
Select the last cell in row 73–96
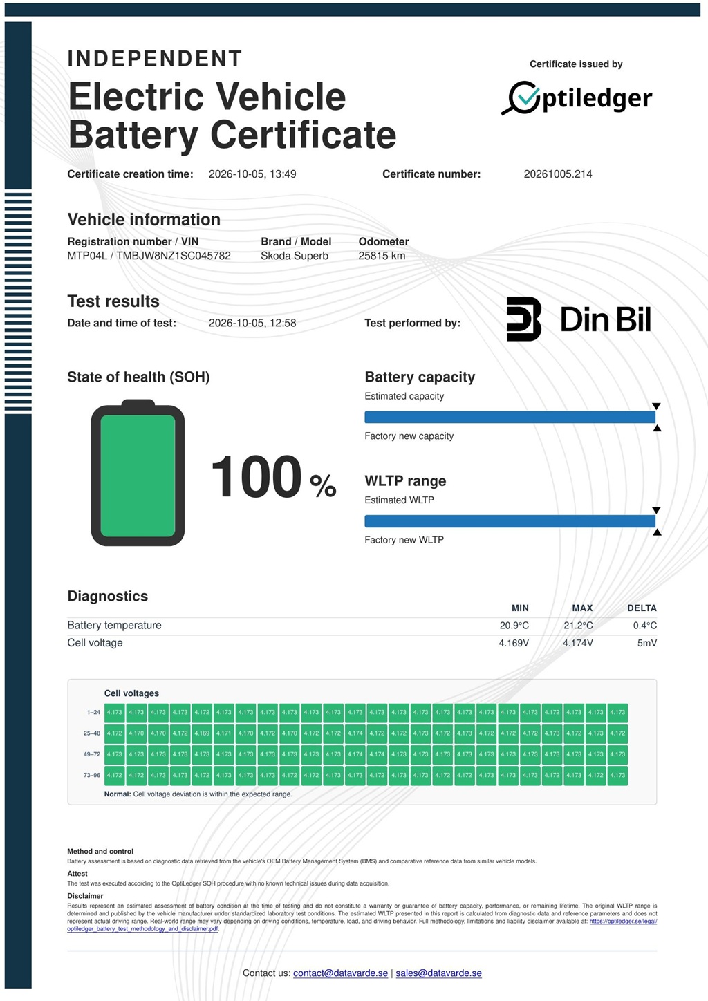pos(617,776)
